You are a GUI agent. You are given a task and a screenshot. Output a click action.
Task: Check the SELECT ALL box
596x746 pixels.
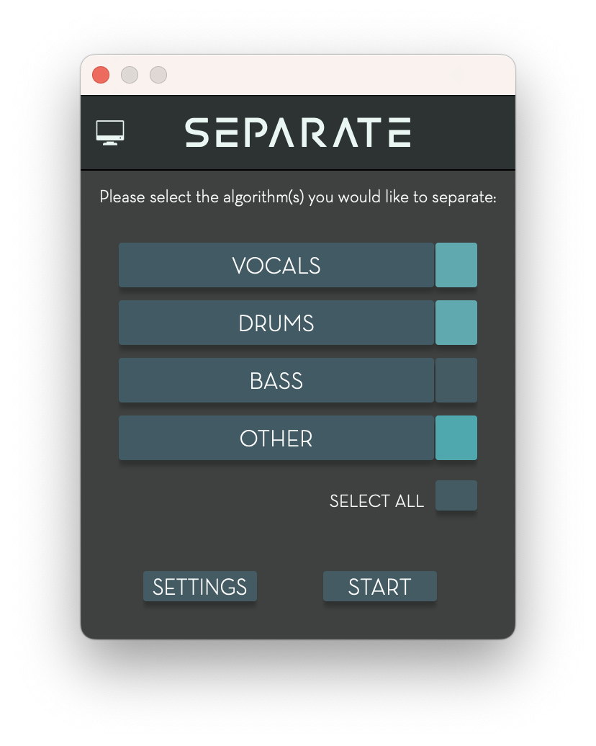pyautogui.click(x=456, y=495)
